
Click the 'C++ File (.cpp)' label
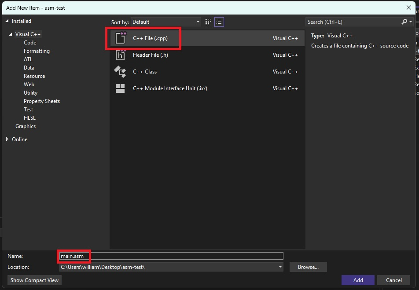coord(150,38)
